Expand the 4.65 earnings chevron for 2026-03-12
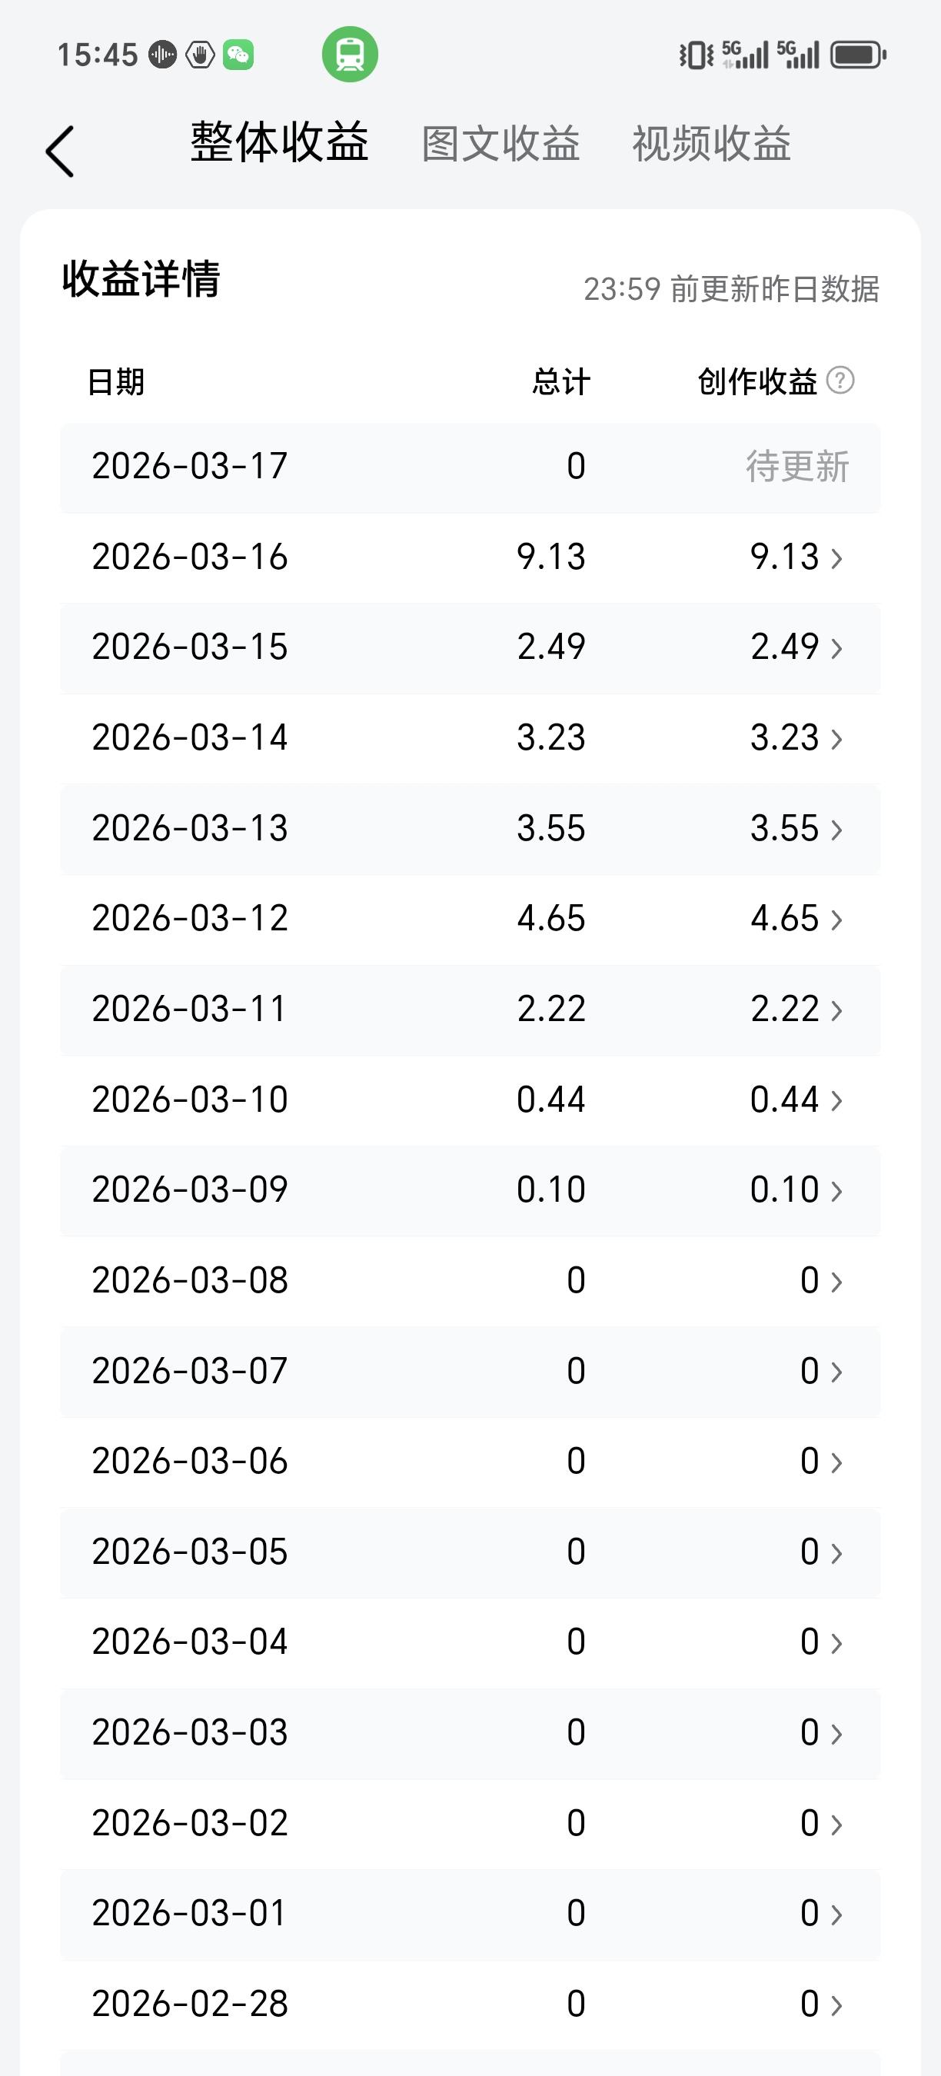The image size is (941, 2076). pos(836,920)
